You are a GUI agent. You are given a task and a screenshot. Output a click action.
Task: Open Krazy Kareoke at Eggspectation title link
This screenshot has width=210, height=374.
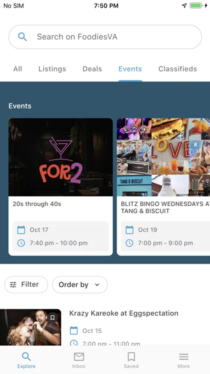point(124,313)
